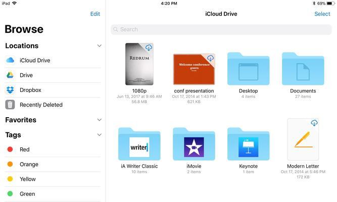Open the Google Drive triangle icon
This screenshot has height=202, width=337.
tap(10, 75)
